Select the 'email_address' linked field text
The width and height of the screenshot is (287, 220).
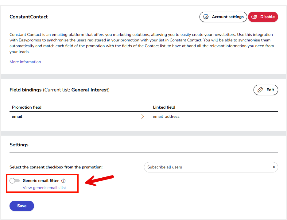point(166,117)
